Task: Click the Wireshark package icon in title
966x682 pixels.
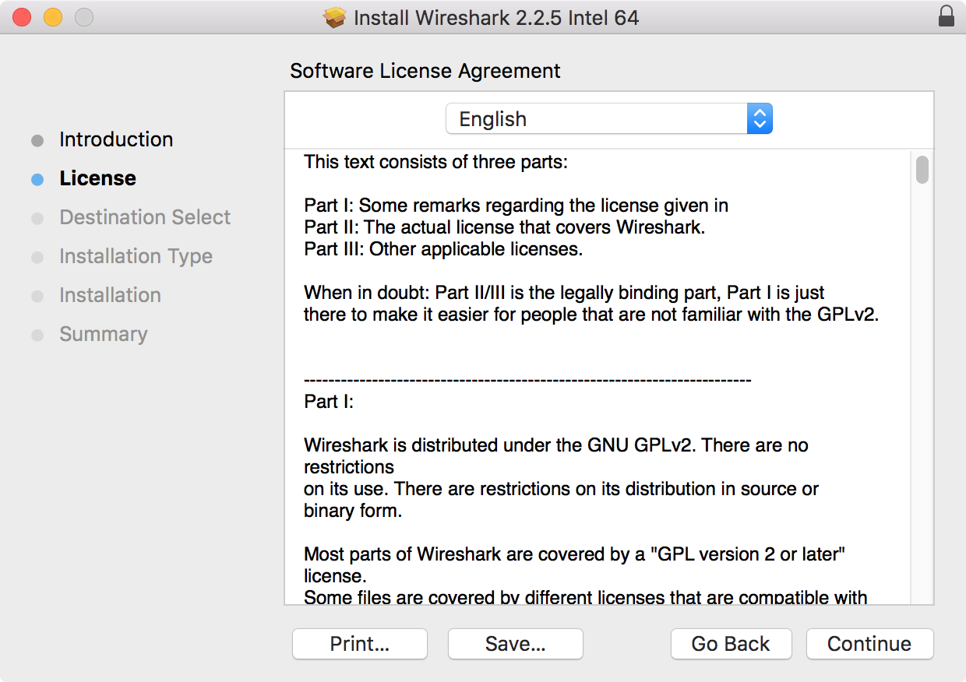Action: tap(335, 17)
